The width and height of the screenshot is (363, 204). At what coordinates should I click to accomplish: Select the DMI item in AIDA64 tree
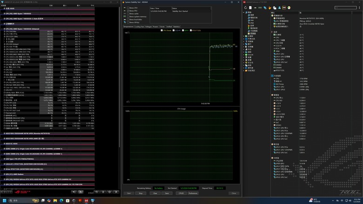pos(252,20)
